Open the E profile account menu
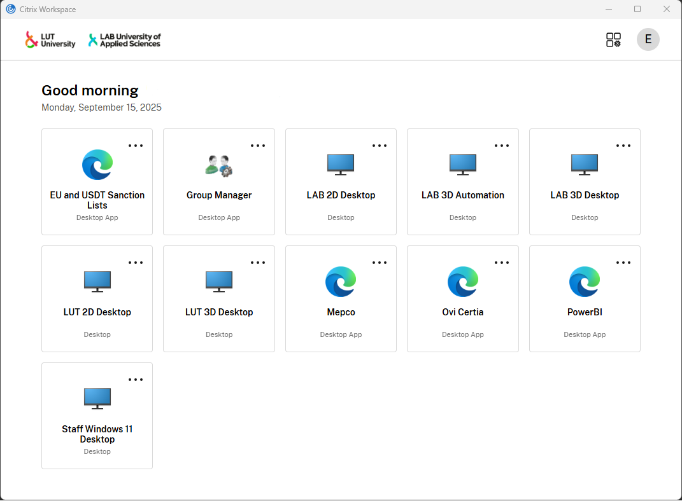Viewport: 682px width, 501px height. click(648, 39)
